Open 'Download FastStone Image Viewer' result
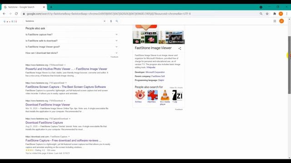291x163 pixels. pyautogui.click(x=48, y=105)
